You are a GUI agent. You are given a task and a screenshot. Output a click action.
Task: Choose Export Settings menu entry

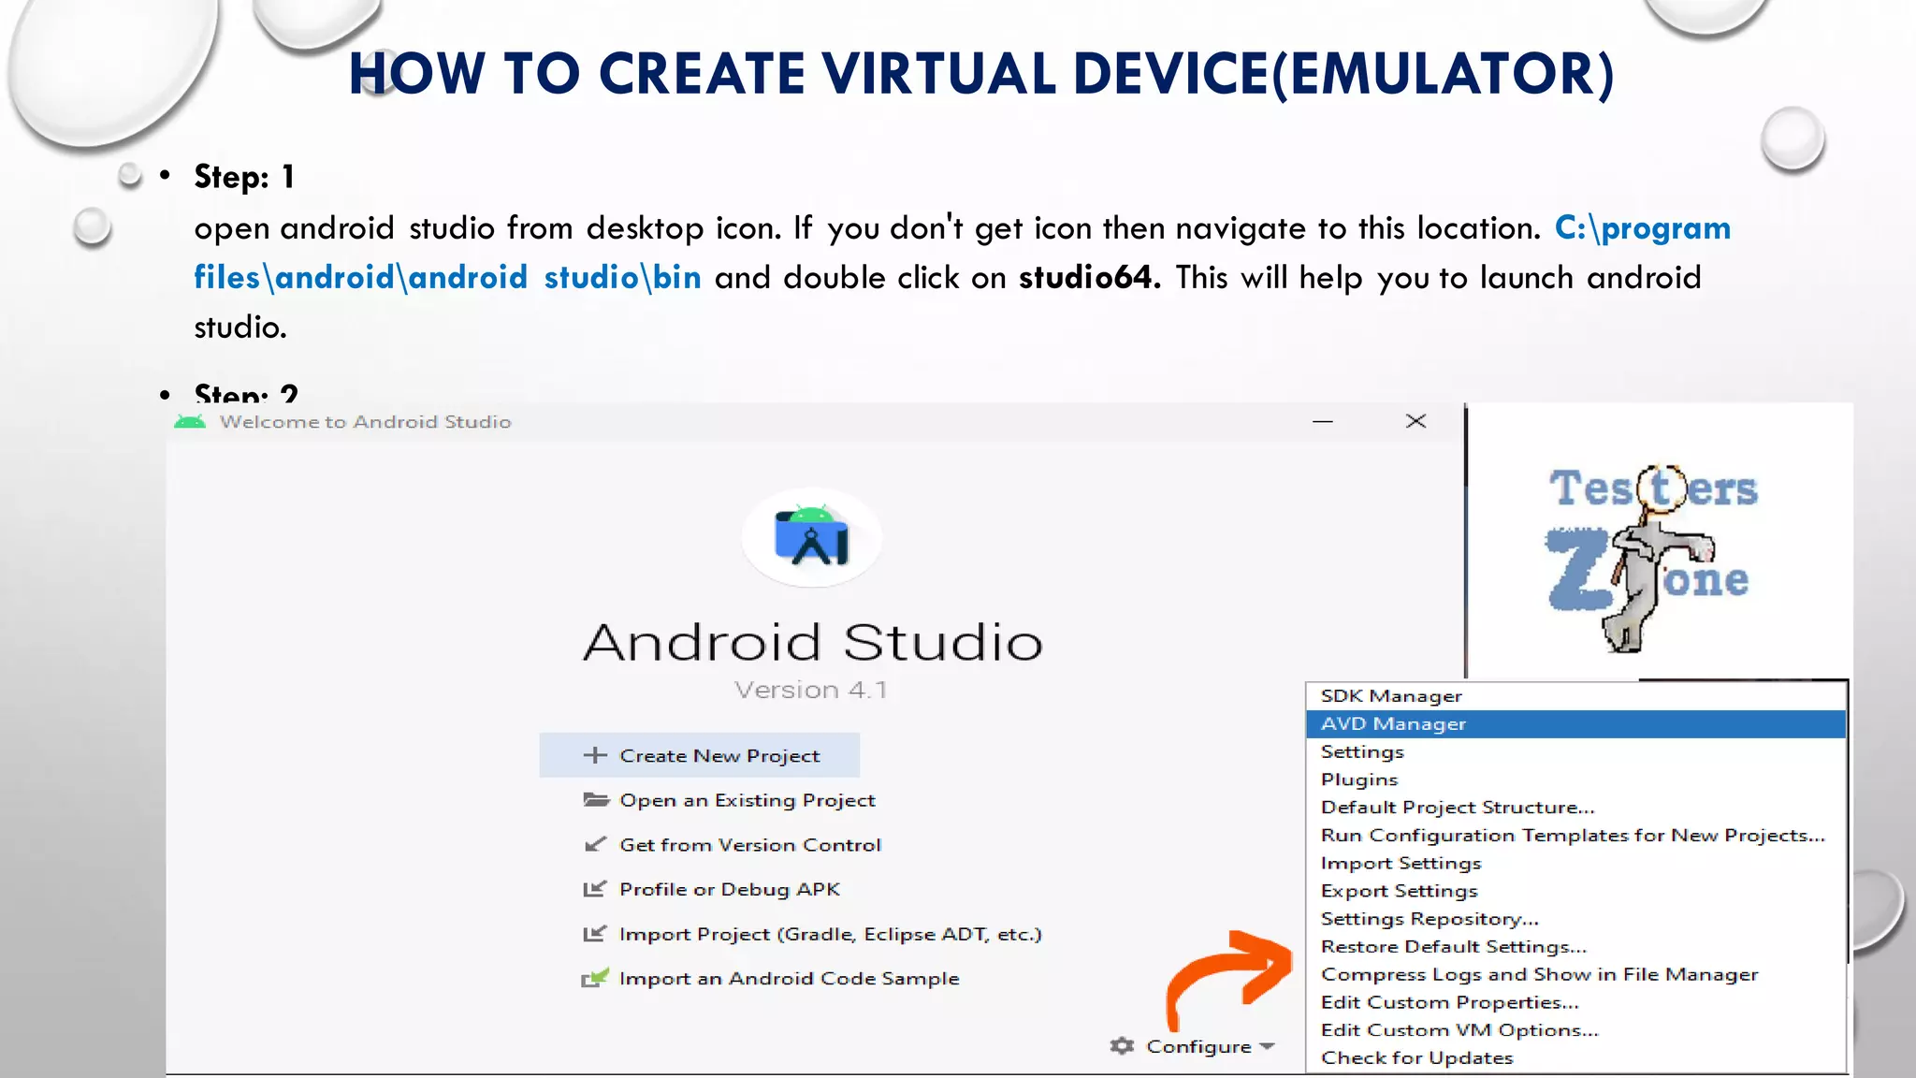[1576, 891]
